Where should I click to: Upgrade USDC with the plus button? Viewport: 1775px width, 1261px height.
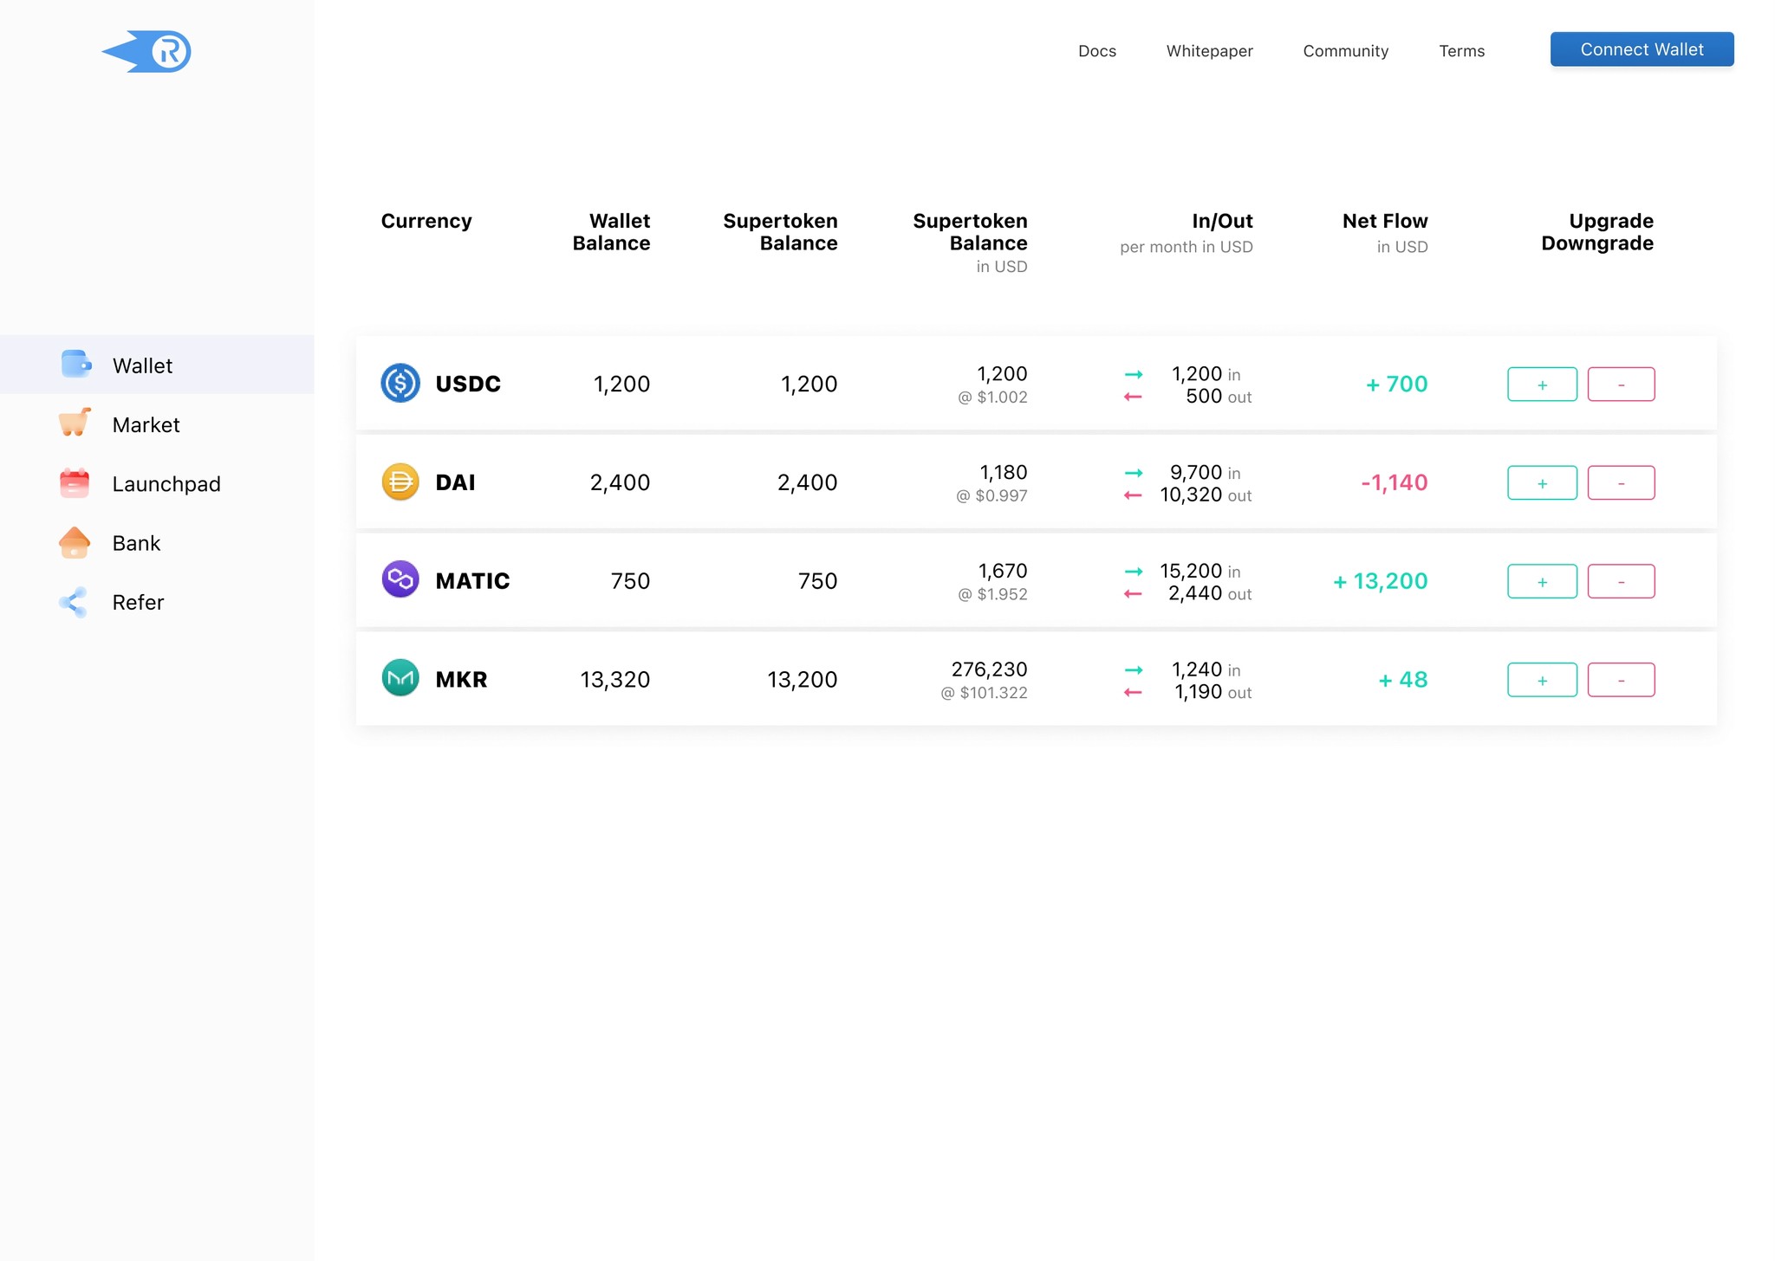click(1542, 385)
